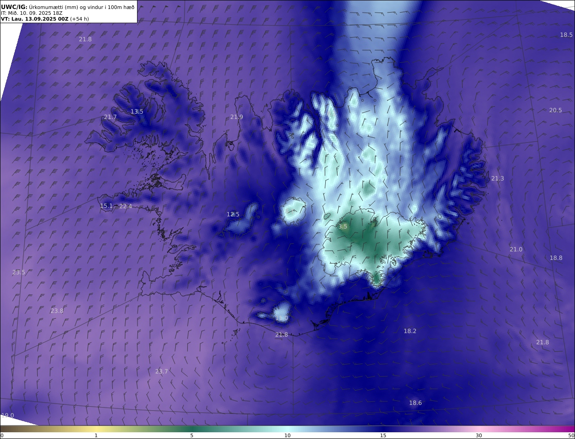Screen dimensions: 575x439
Task: Click the 19.0 value label
Action: pos(7,416)
